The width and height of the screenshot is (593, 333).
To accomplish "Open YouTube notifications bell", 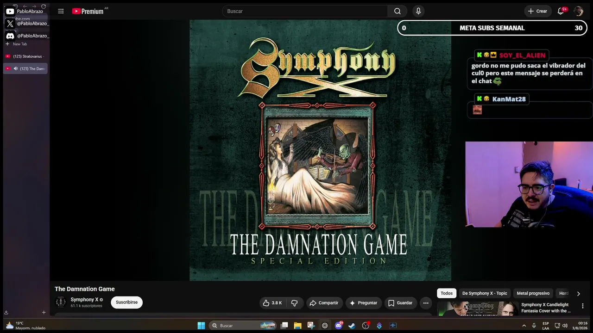I will pyautogui.click(x=561, y=11).
